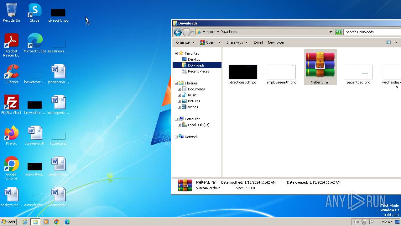Collapse the Favorites tree group

pos(176,53)
